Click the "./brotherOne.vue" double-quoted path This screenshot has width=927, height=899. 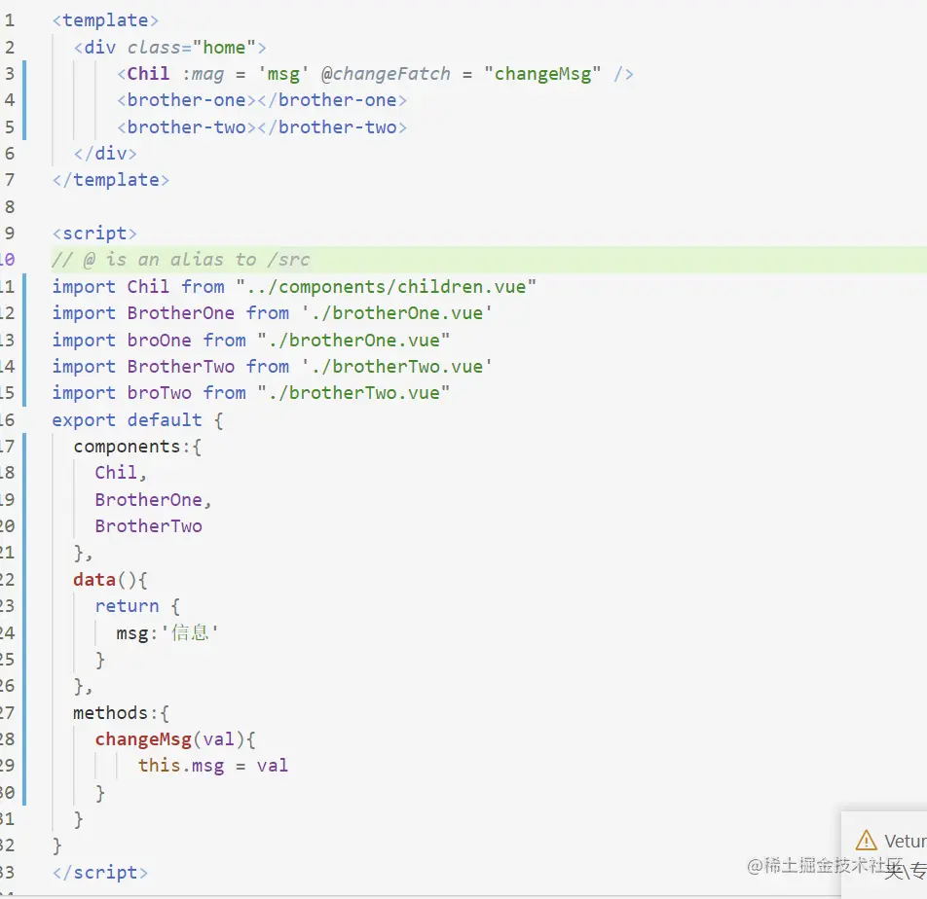click(x=353, y=341)
